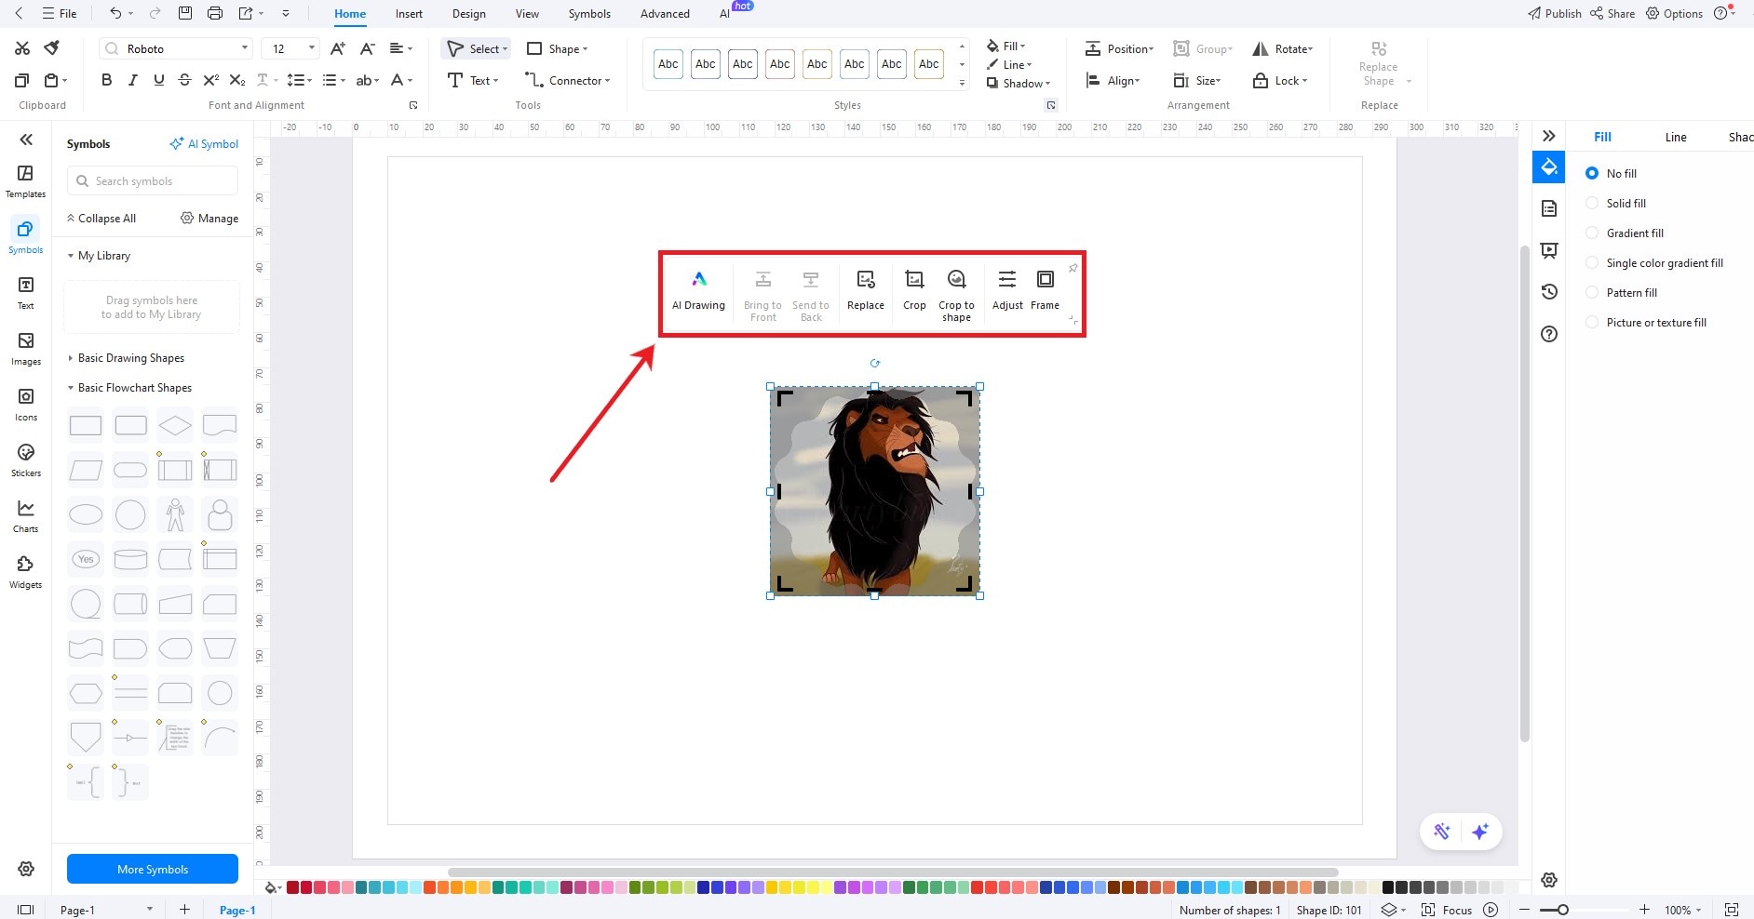Click the Search symbols field
The height and width of the screenshot is (919, 1754).
pos(153,180)
